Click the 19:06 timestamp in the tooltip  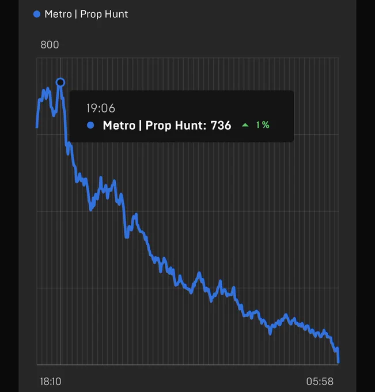(101, 108)
